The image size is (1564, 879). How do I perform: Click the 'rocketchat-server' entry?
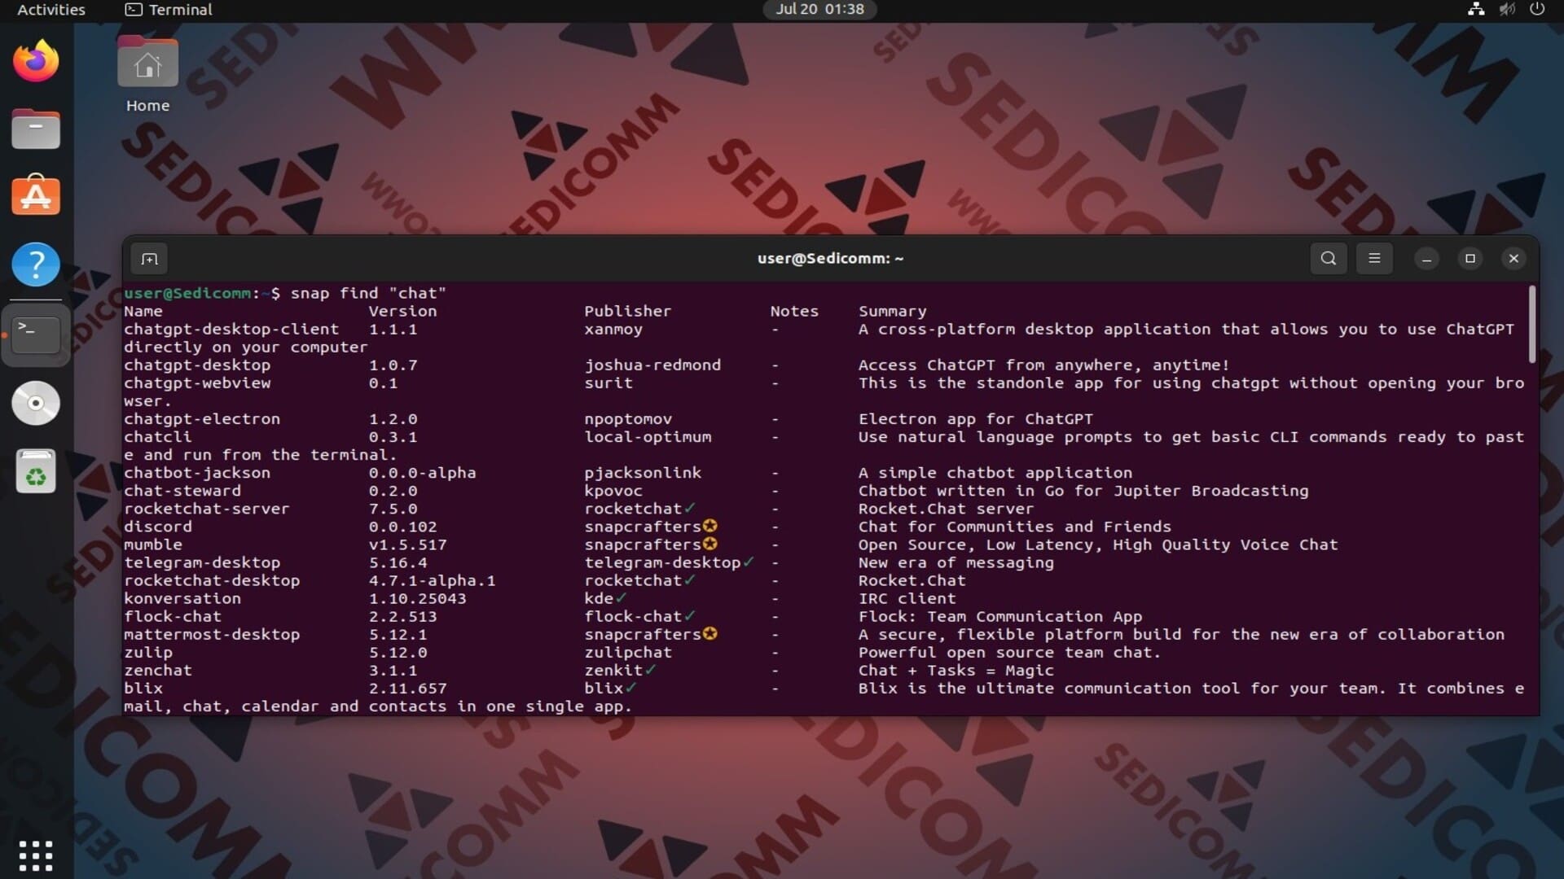coord(207,509)
